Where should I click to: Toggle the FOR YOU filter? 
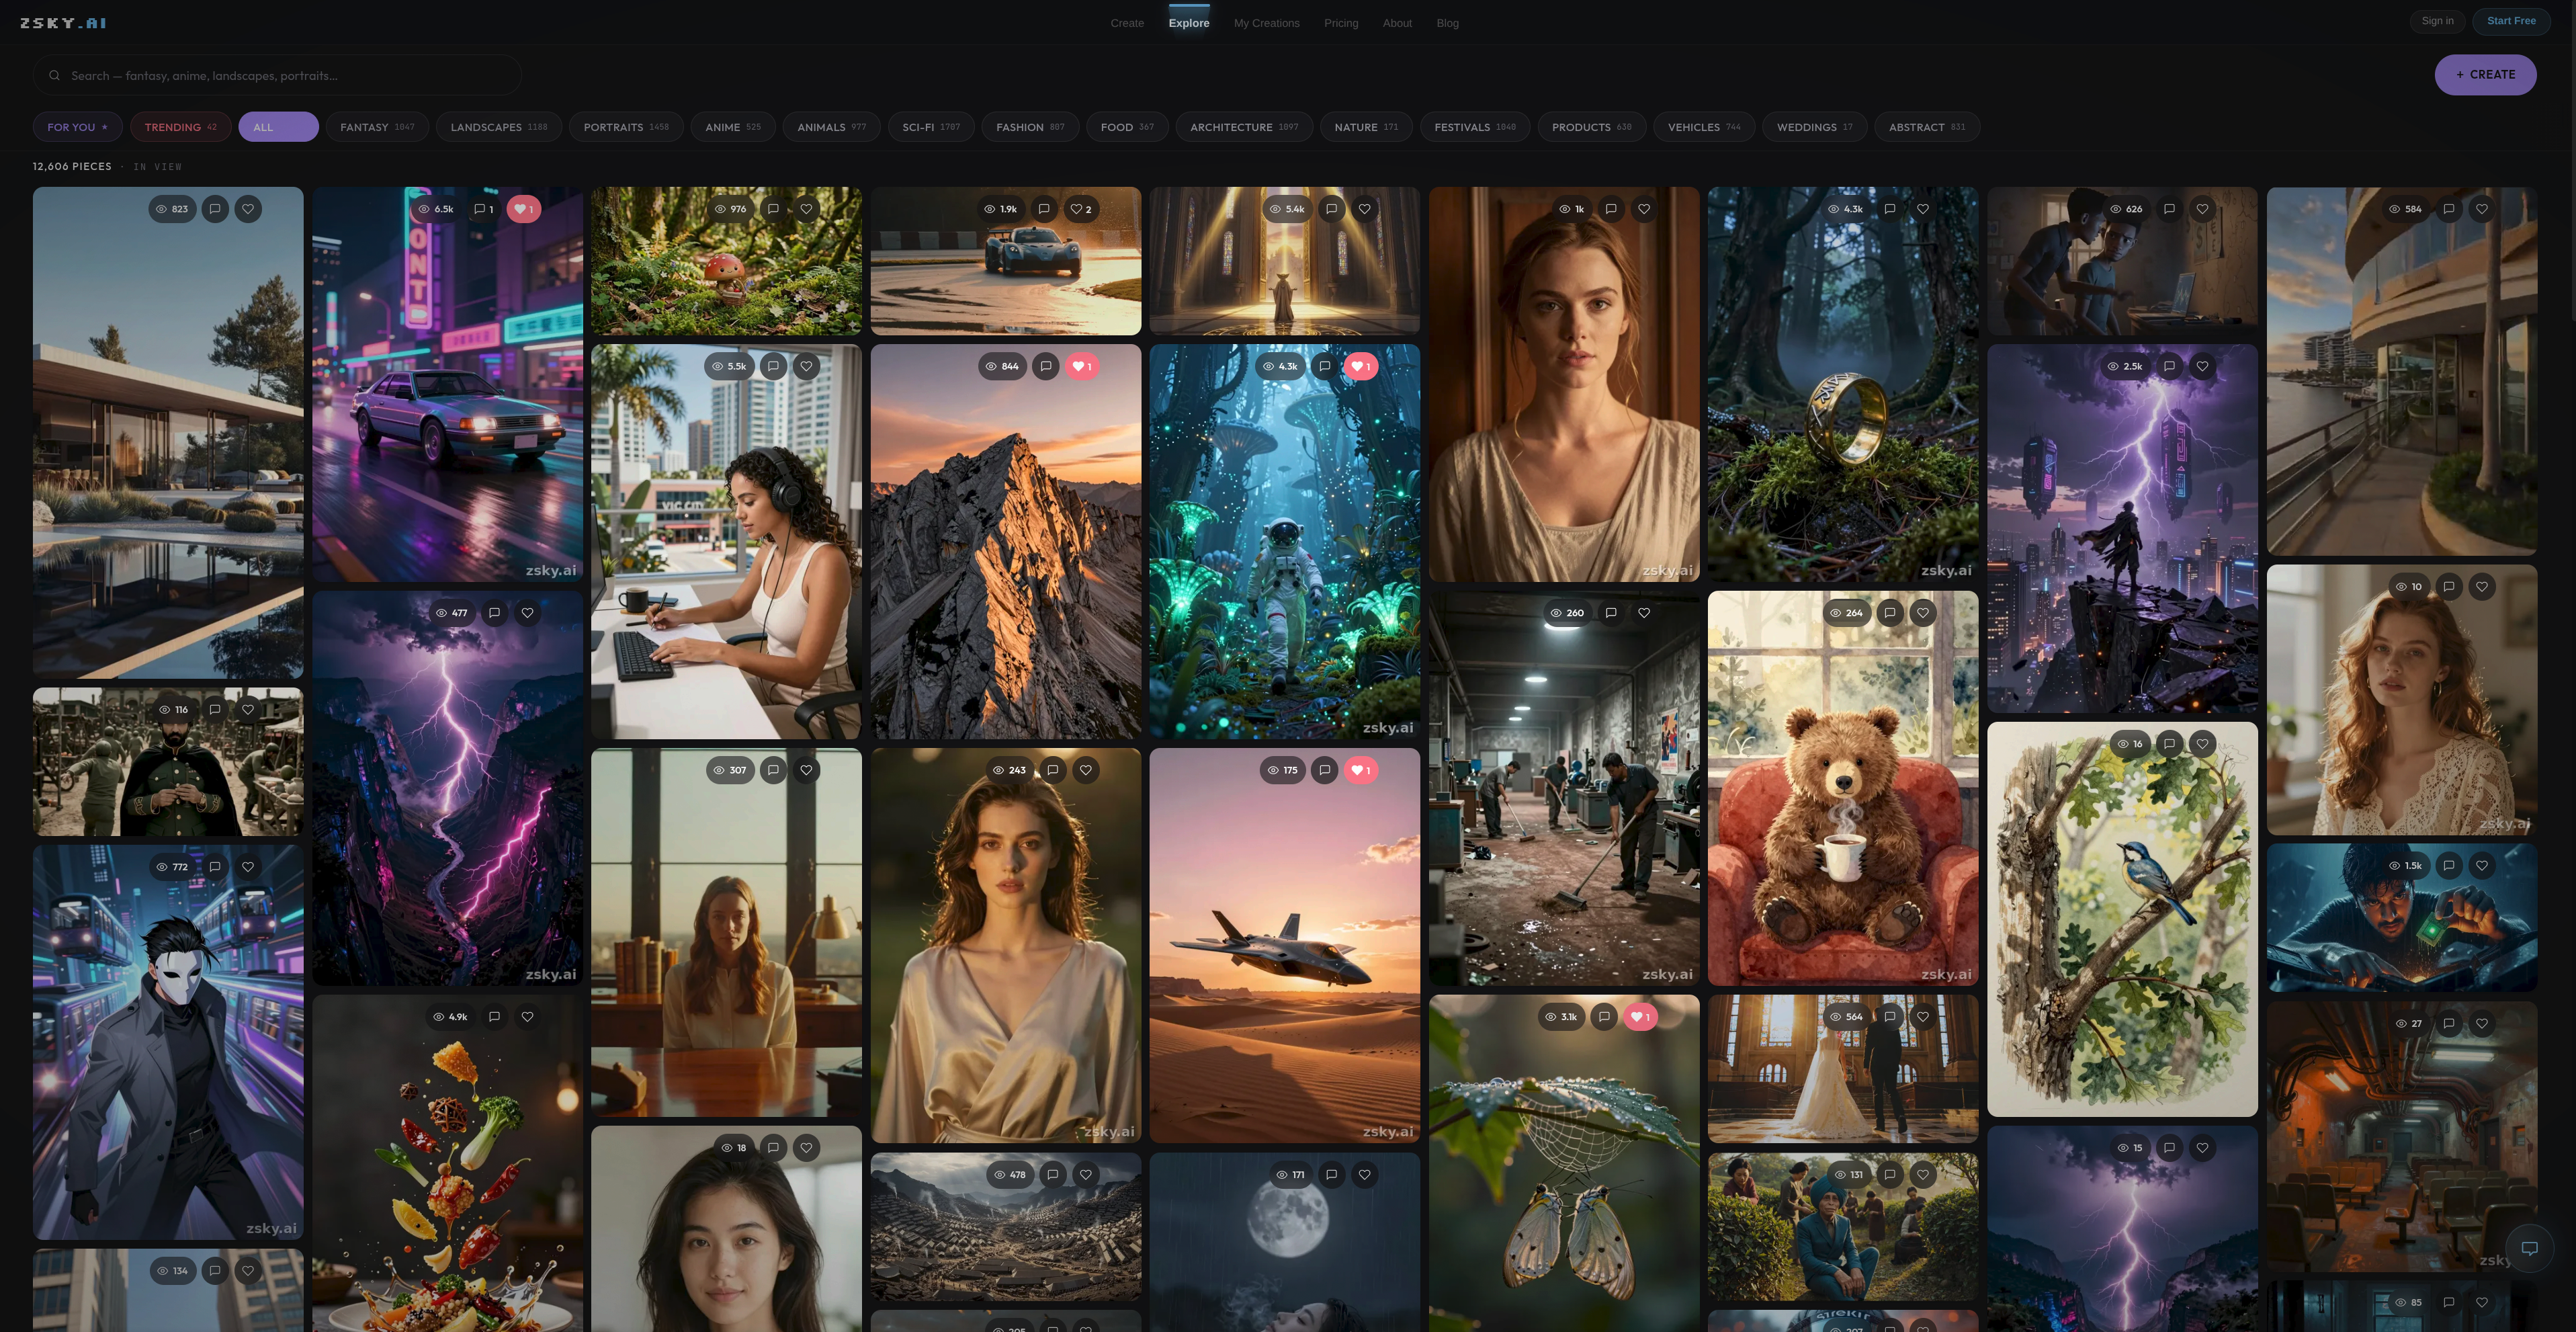coord(78,127)
